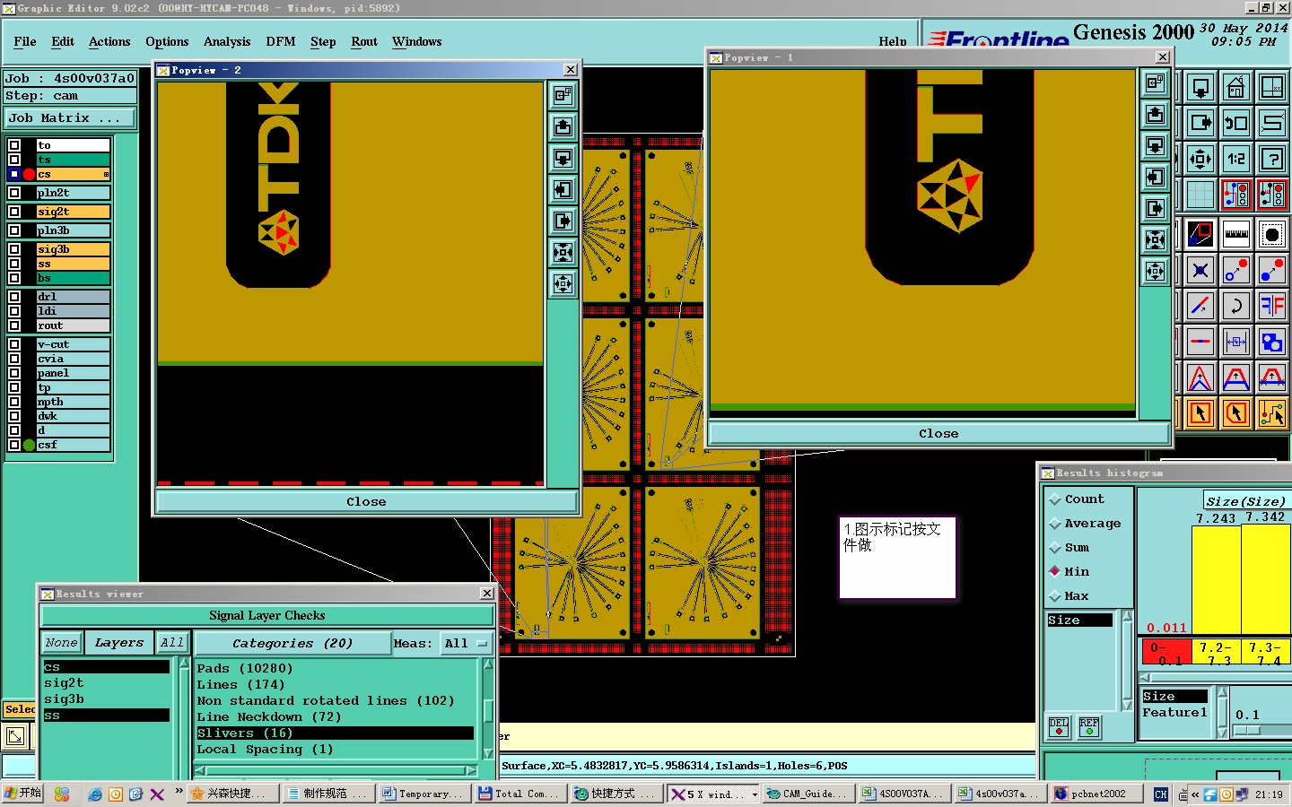
Task: Switch to CAM_Guide taskbar item
Action: [x=807, y=794]
